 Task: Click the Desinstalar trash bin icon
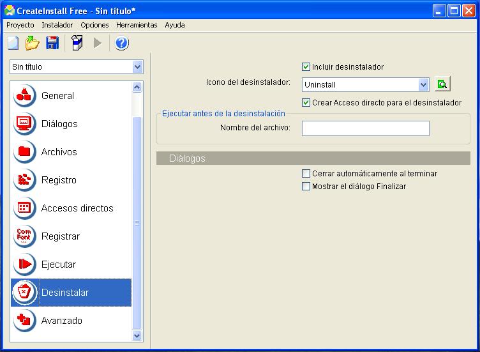pyautogui.click(x=24, y=292)
